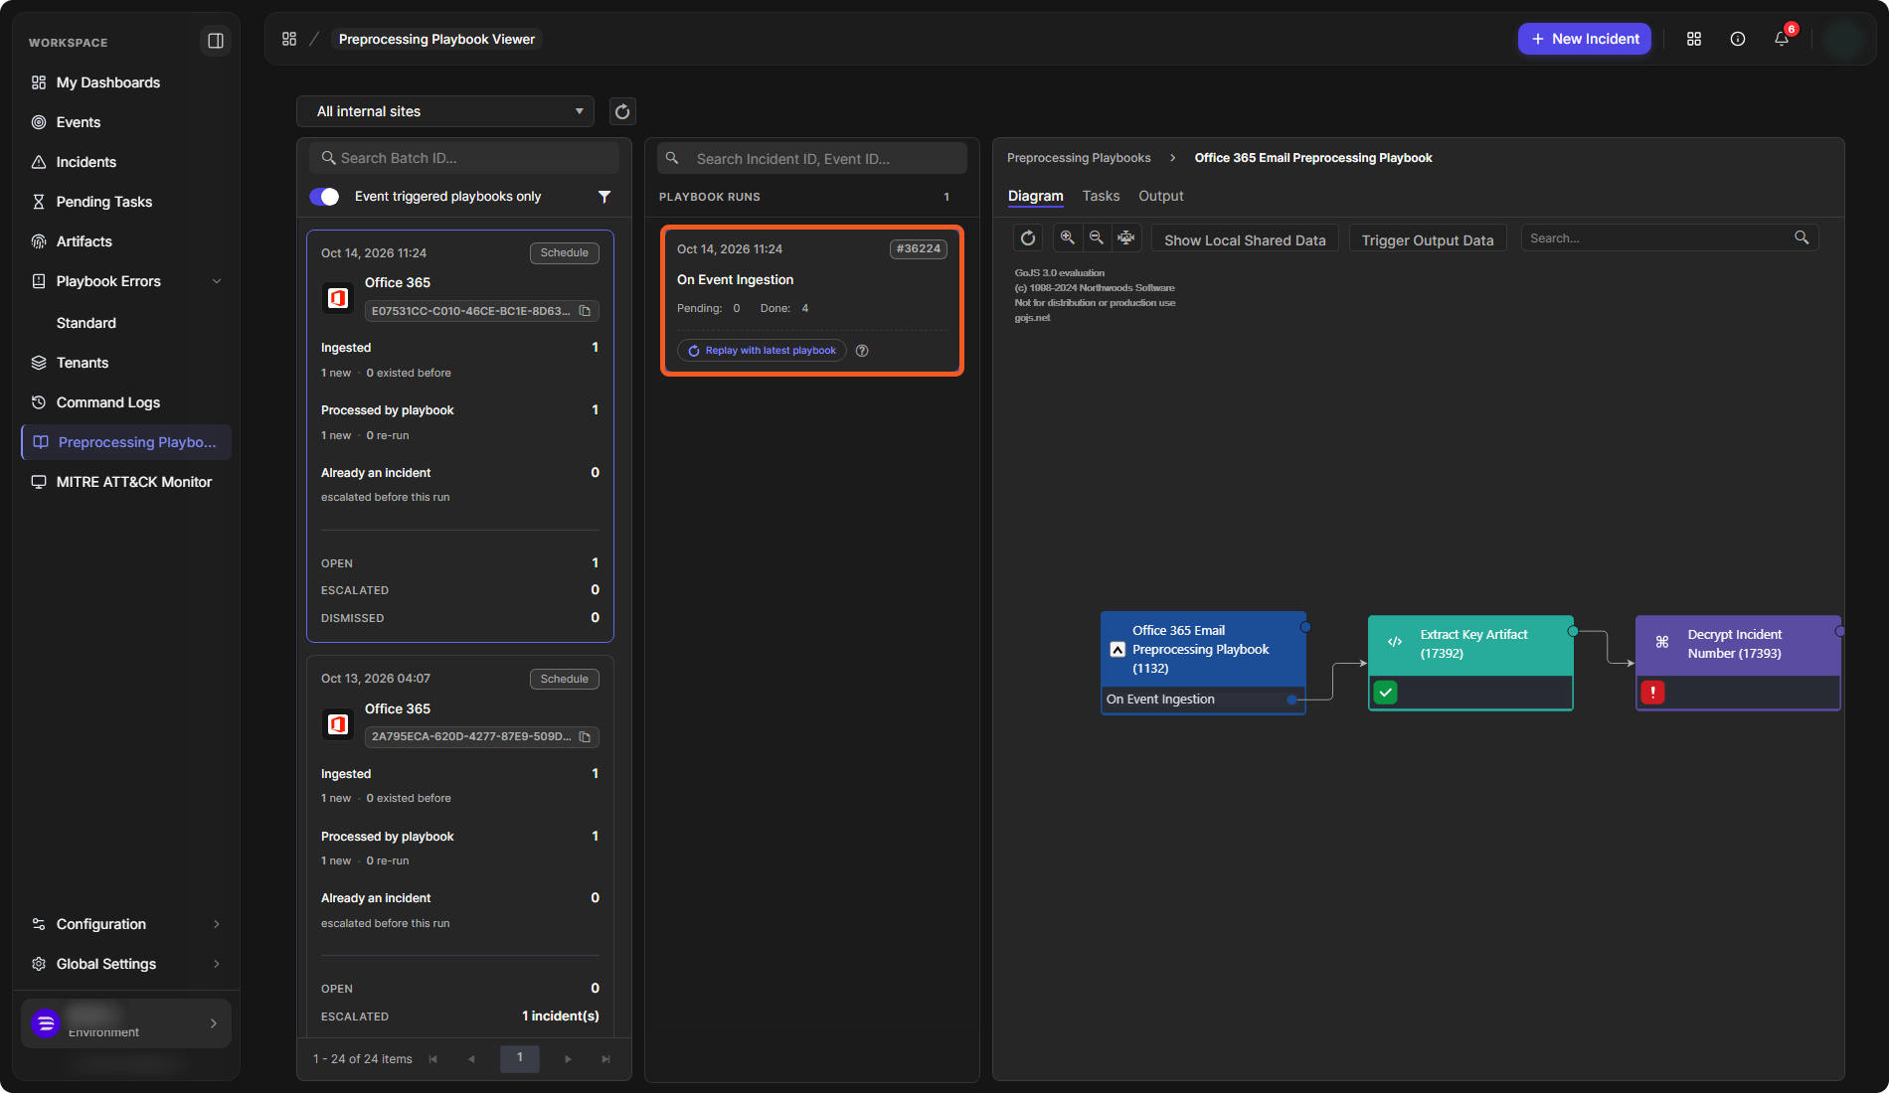The image size is (1889, 1093).
Task: Copy the E07531CC batch ID
Action: pyautogui.click(x=585, y=311)
